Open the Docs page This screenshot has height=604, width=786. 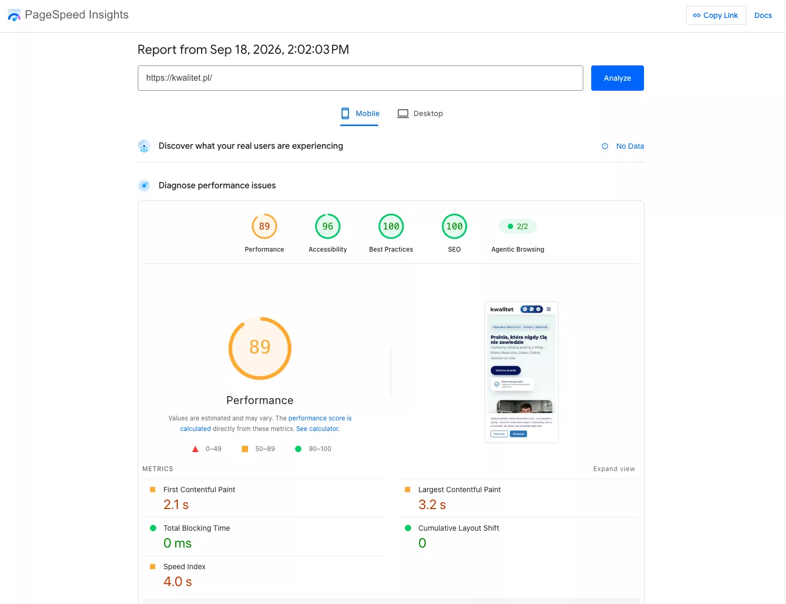tap(763, 15)
